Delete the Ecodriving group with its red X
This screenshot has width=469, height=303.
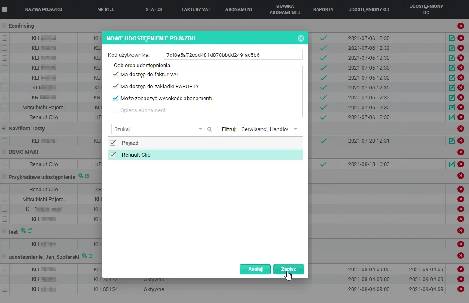[461, 26]
